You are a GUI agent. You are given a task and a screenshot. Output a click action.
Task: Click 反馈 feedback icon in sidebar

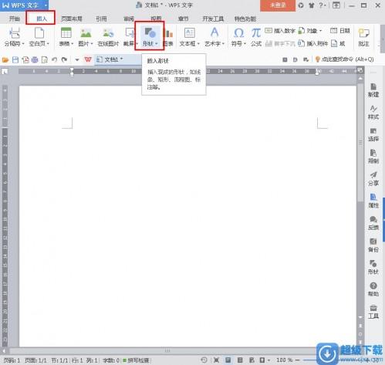tap(373, 223)
